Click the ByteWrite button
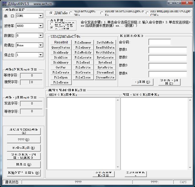Image resolution: width=195 pixels, height=187 pixels. tap(105, 67)
